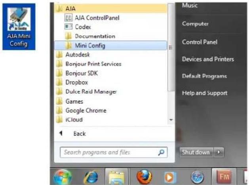249x185 pixels.
Task: Focus the Search programs and files box
Action: tap(114, 153)
